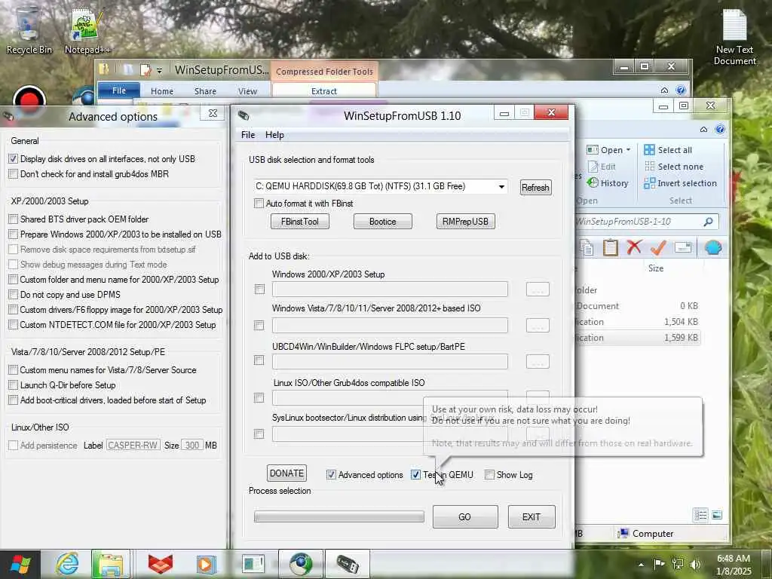
Task: Click the WinSetupFromUSB-1-10 search box
Action: [x=646, y=222]
